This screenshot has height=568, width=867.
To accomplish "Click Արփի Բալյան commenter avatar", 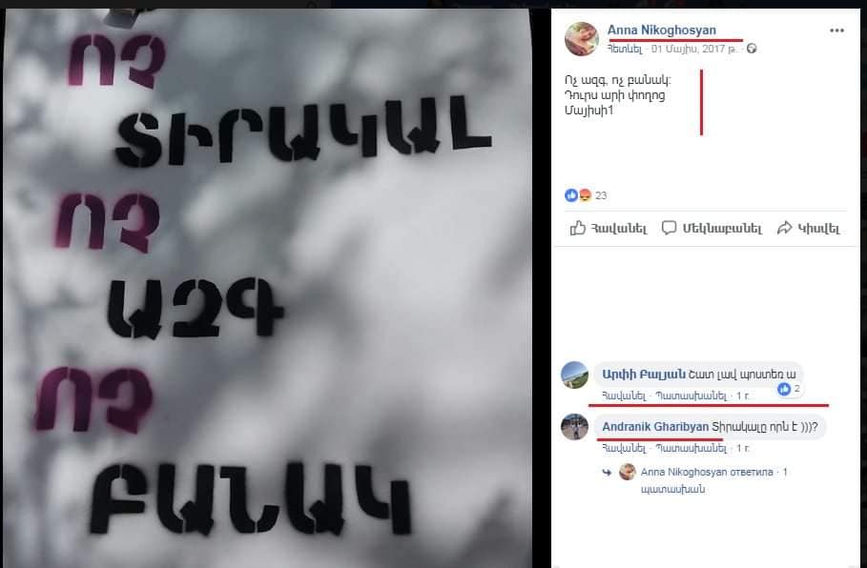I will 574,375.
